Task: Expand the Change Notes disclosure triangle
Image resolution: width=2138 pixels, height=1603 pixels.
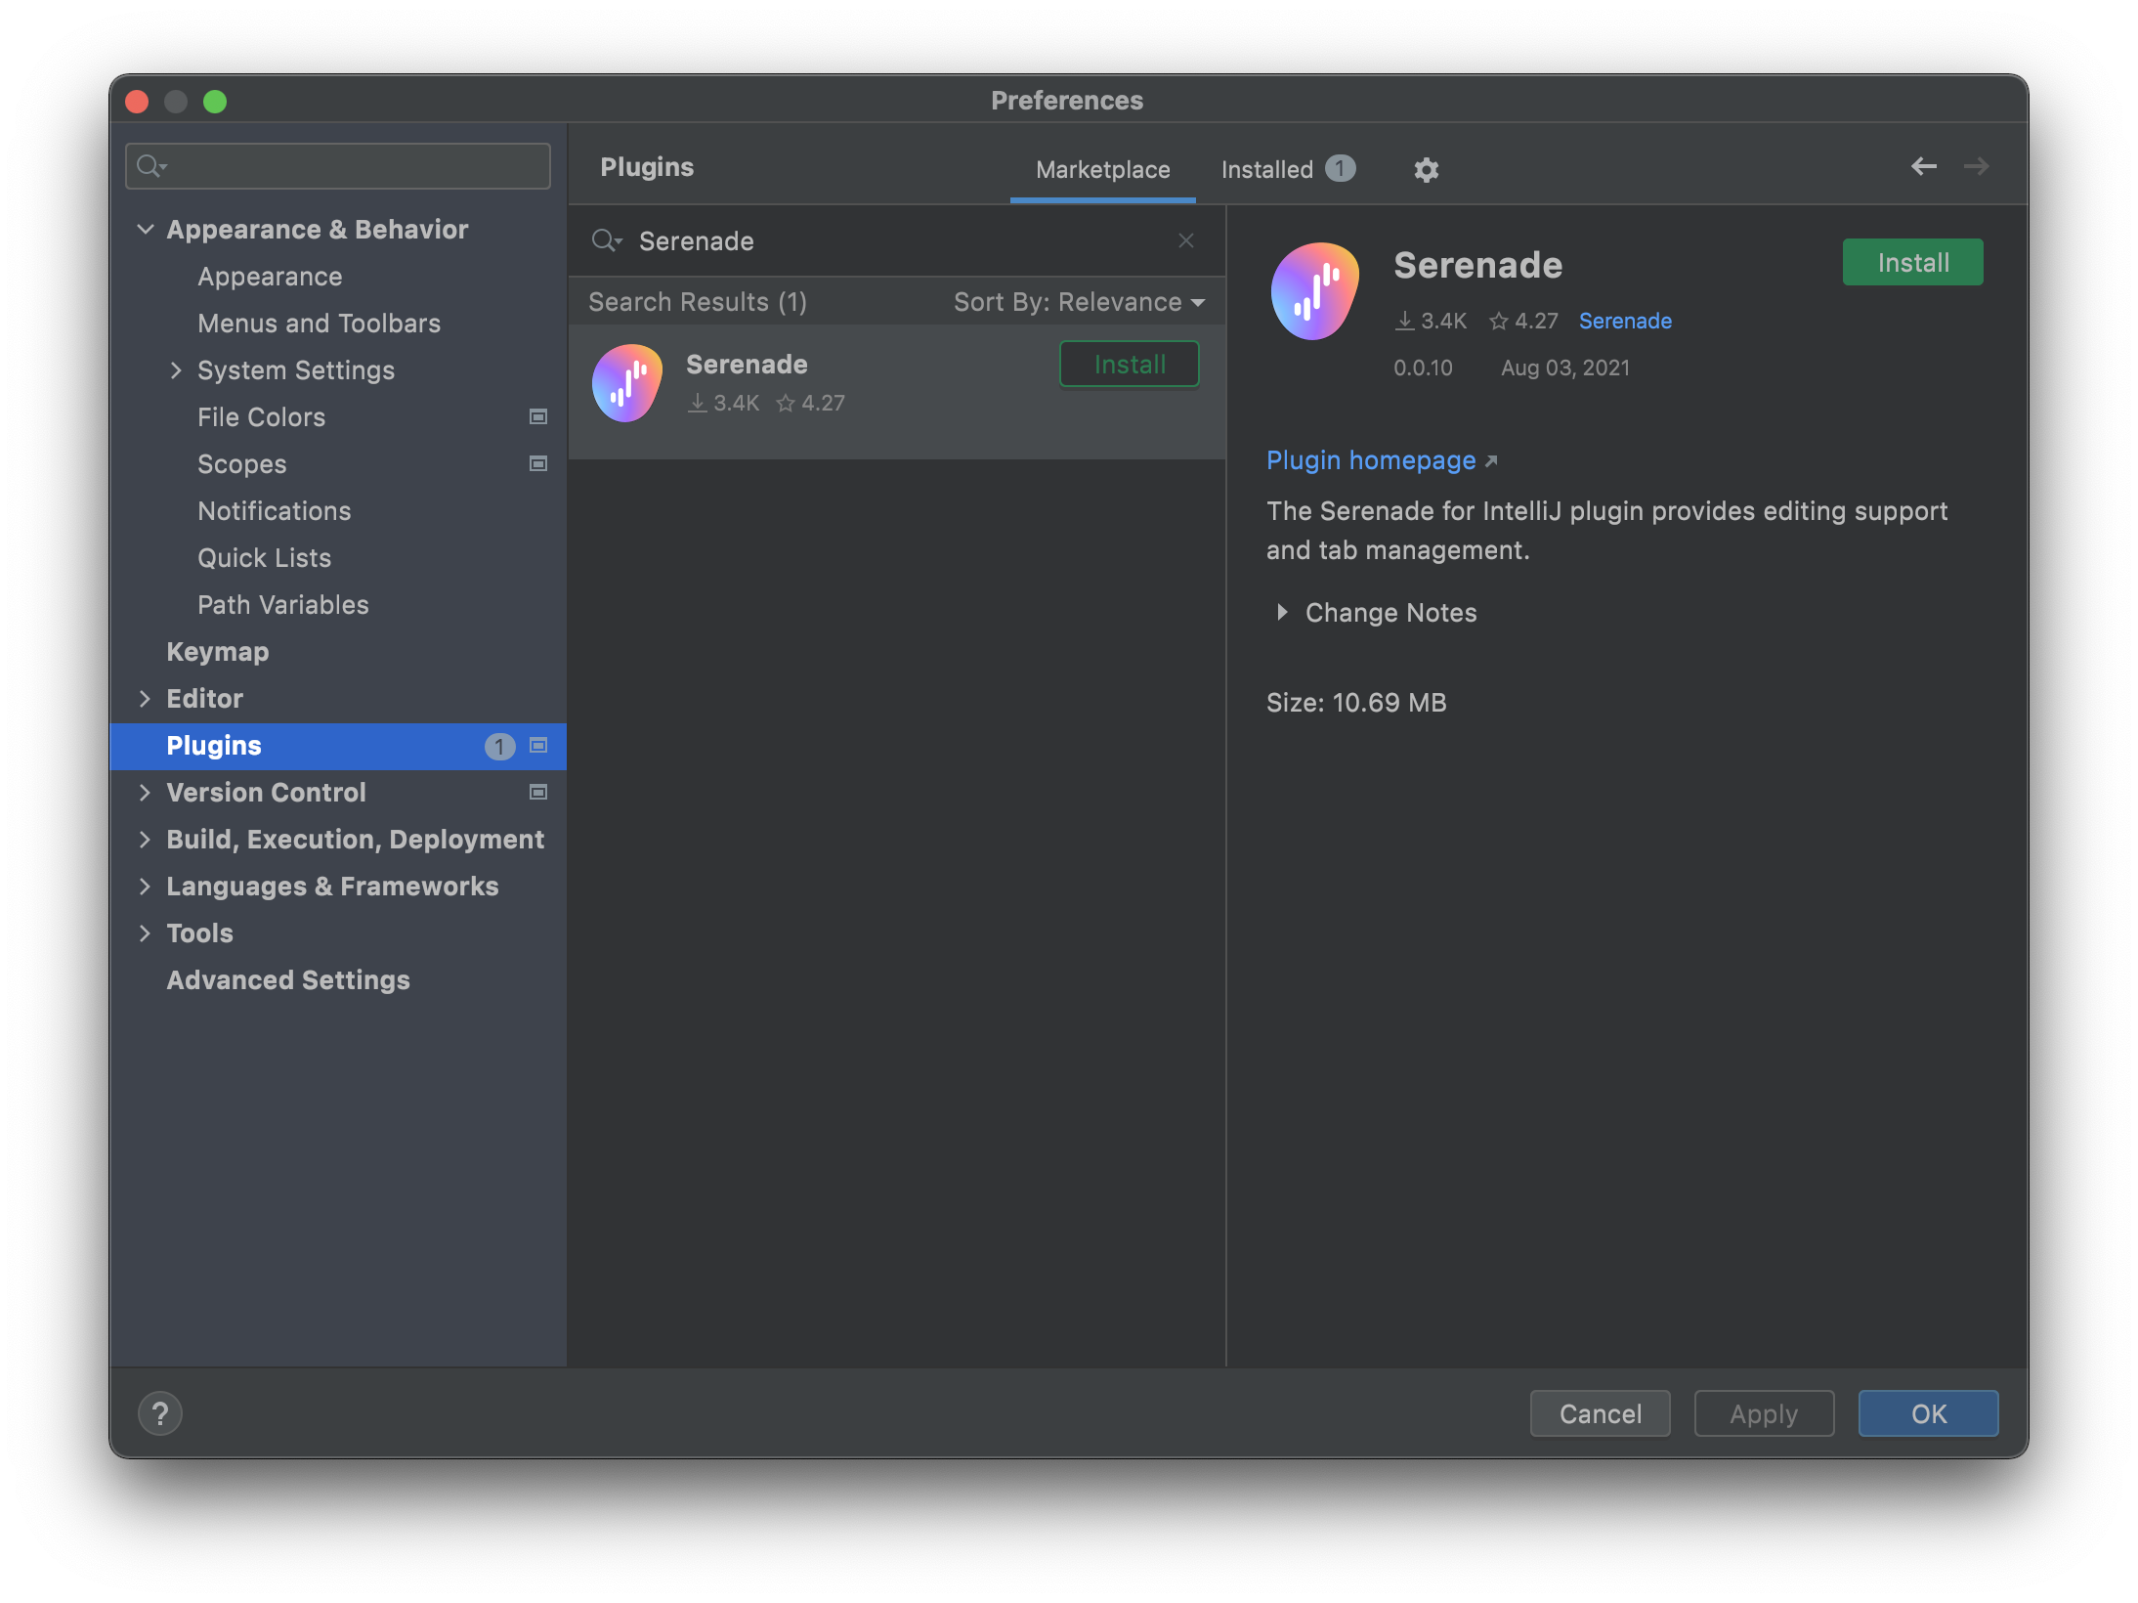Action: (1282, 612)
